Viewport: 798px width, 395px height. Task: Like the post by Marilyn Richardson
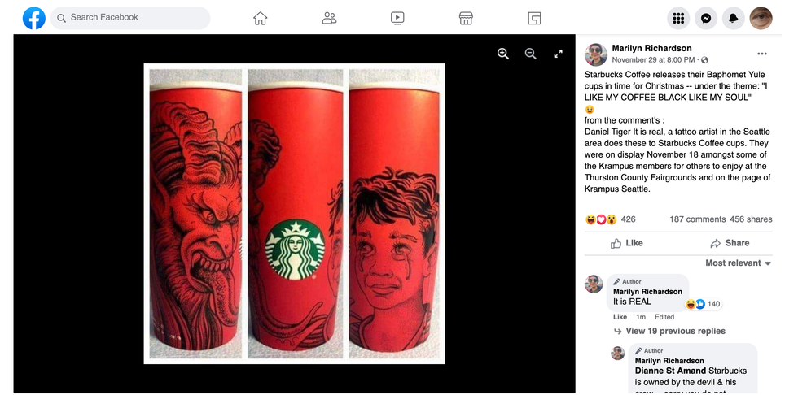pyautogui.click(x=626, y=243)
